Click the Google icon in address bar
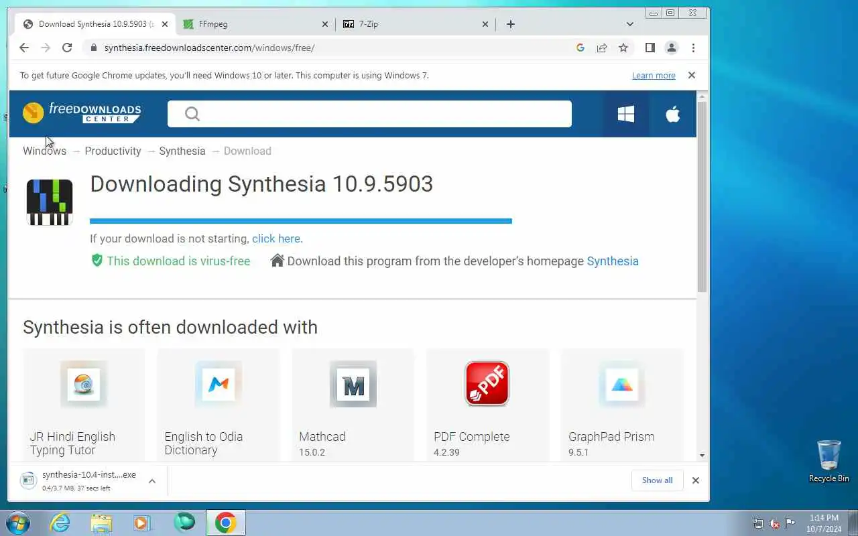Viewport: 858px width, 536px height. [580, 48]
